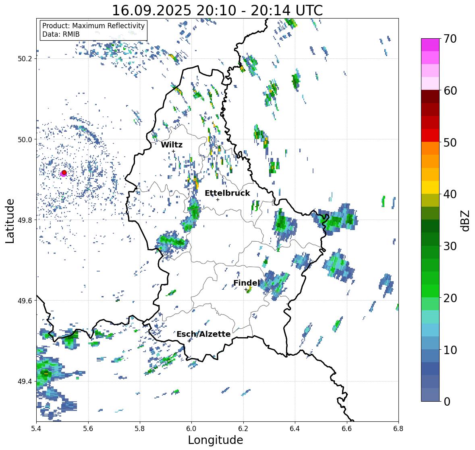Click the turquoise colorbar segment below 20
Image resolution: width=475 pixels, height=450 pixels.
430,317
